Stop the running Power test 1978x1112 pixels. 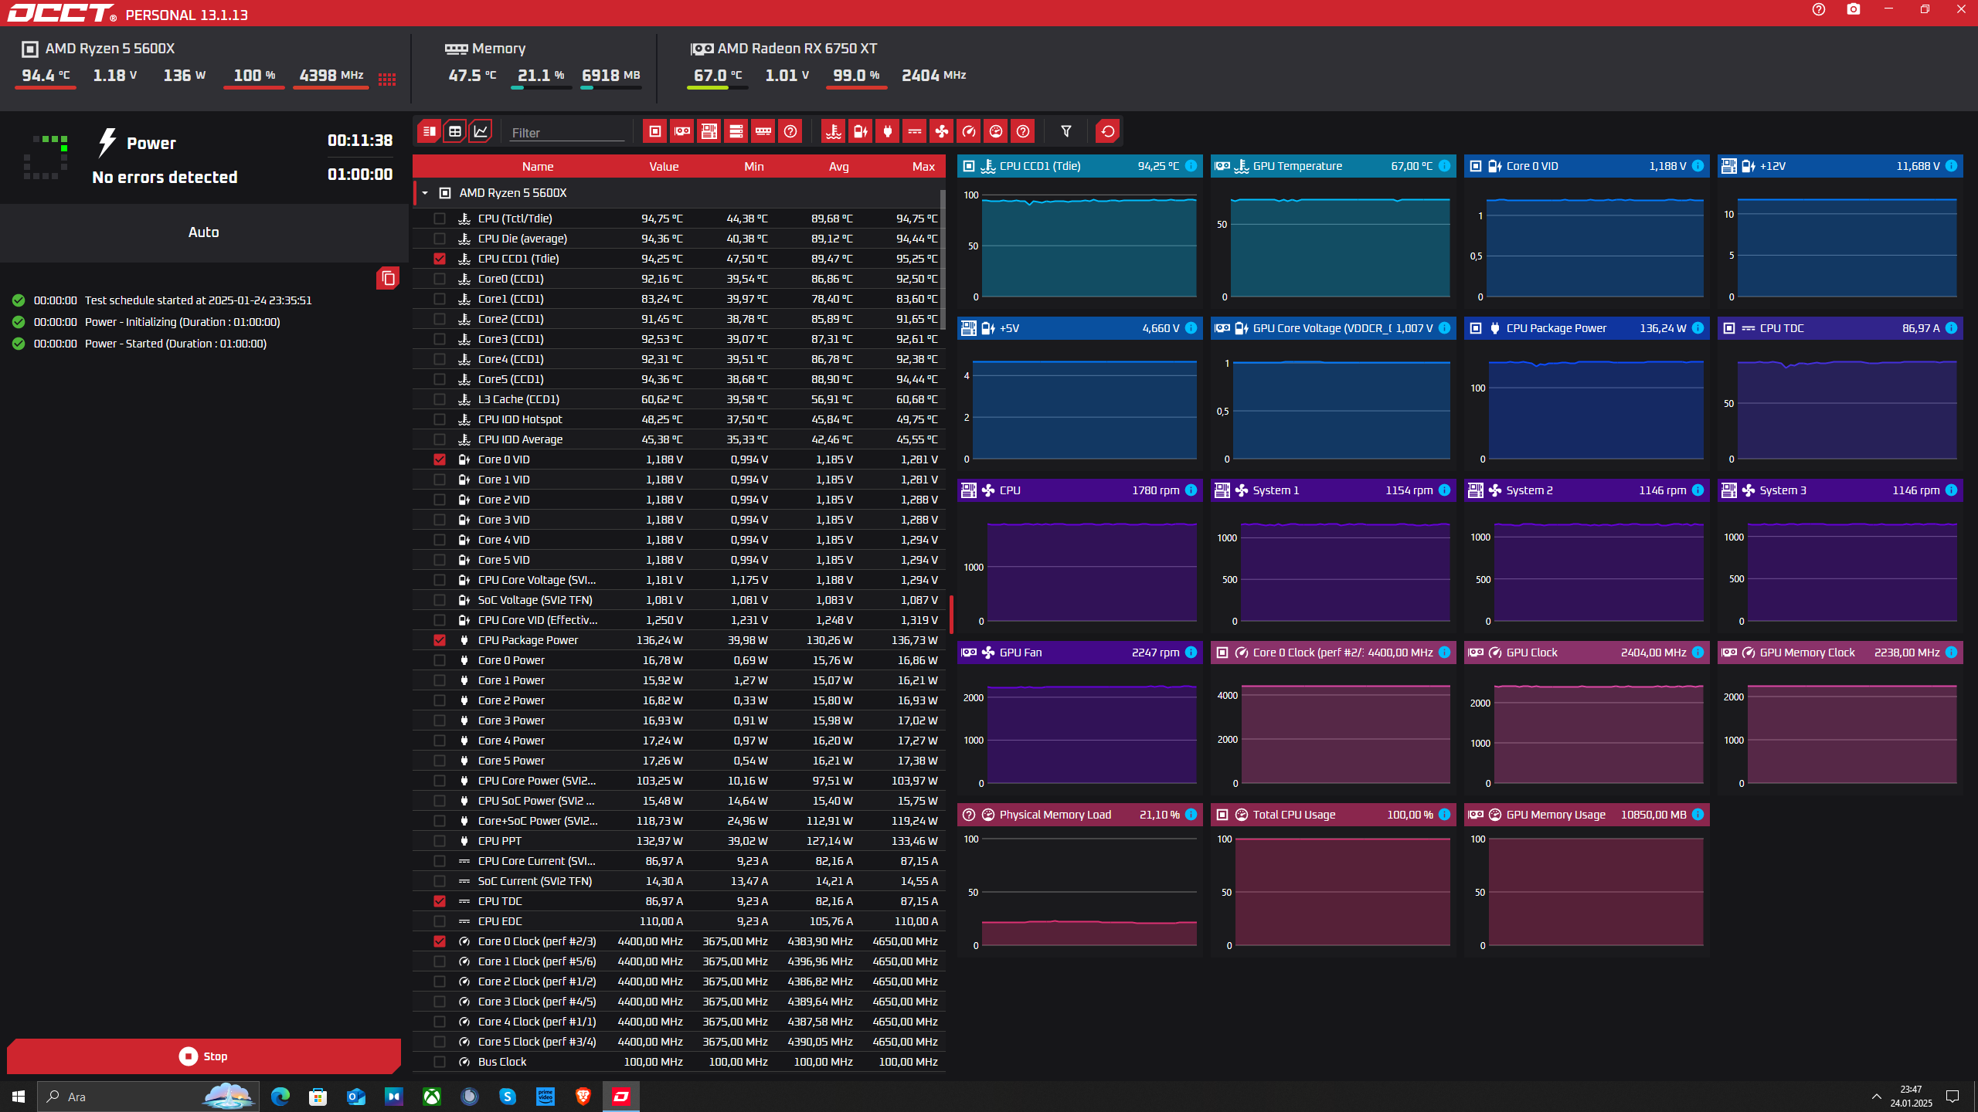tap(204, 1056)
